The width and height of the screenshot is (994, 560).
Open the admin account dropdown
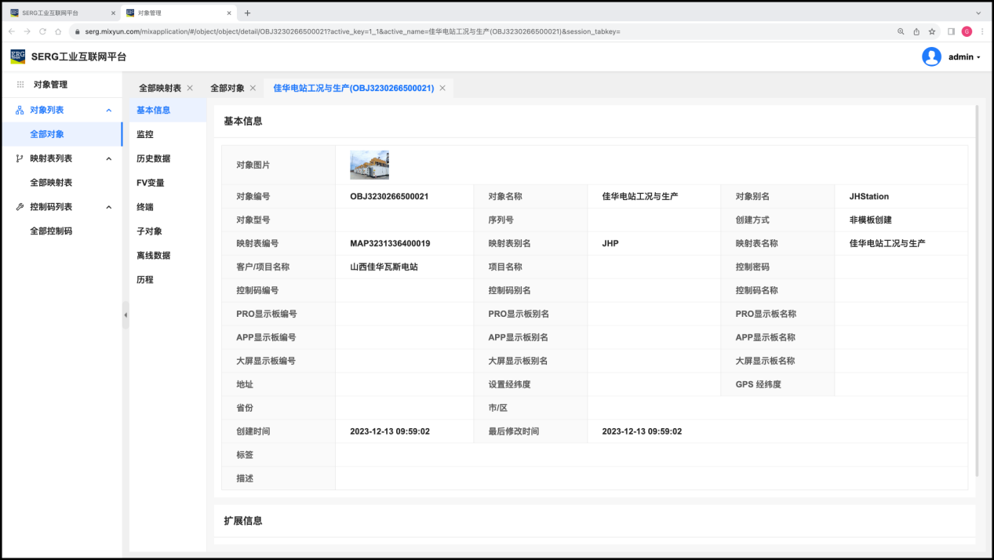coord(964,57)
